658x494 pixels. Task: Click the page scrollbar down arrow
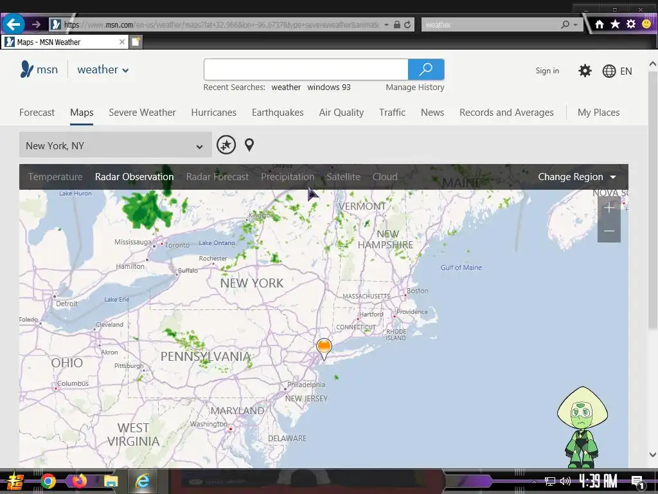tap(653, 455)
